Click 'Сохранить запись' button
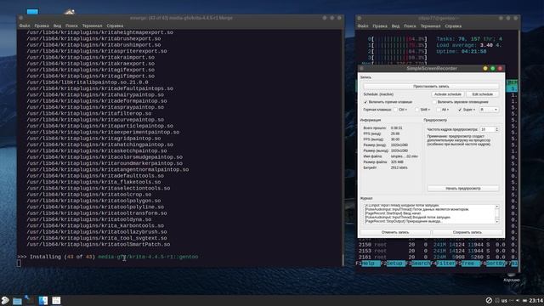544x306 pixels. tap(467, 232)
